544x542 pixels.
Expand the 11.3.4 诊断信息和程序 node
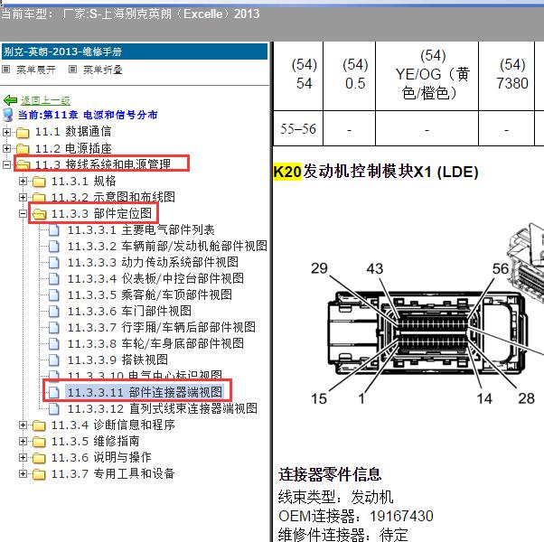(x=23, y=425)
